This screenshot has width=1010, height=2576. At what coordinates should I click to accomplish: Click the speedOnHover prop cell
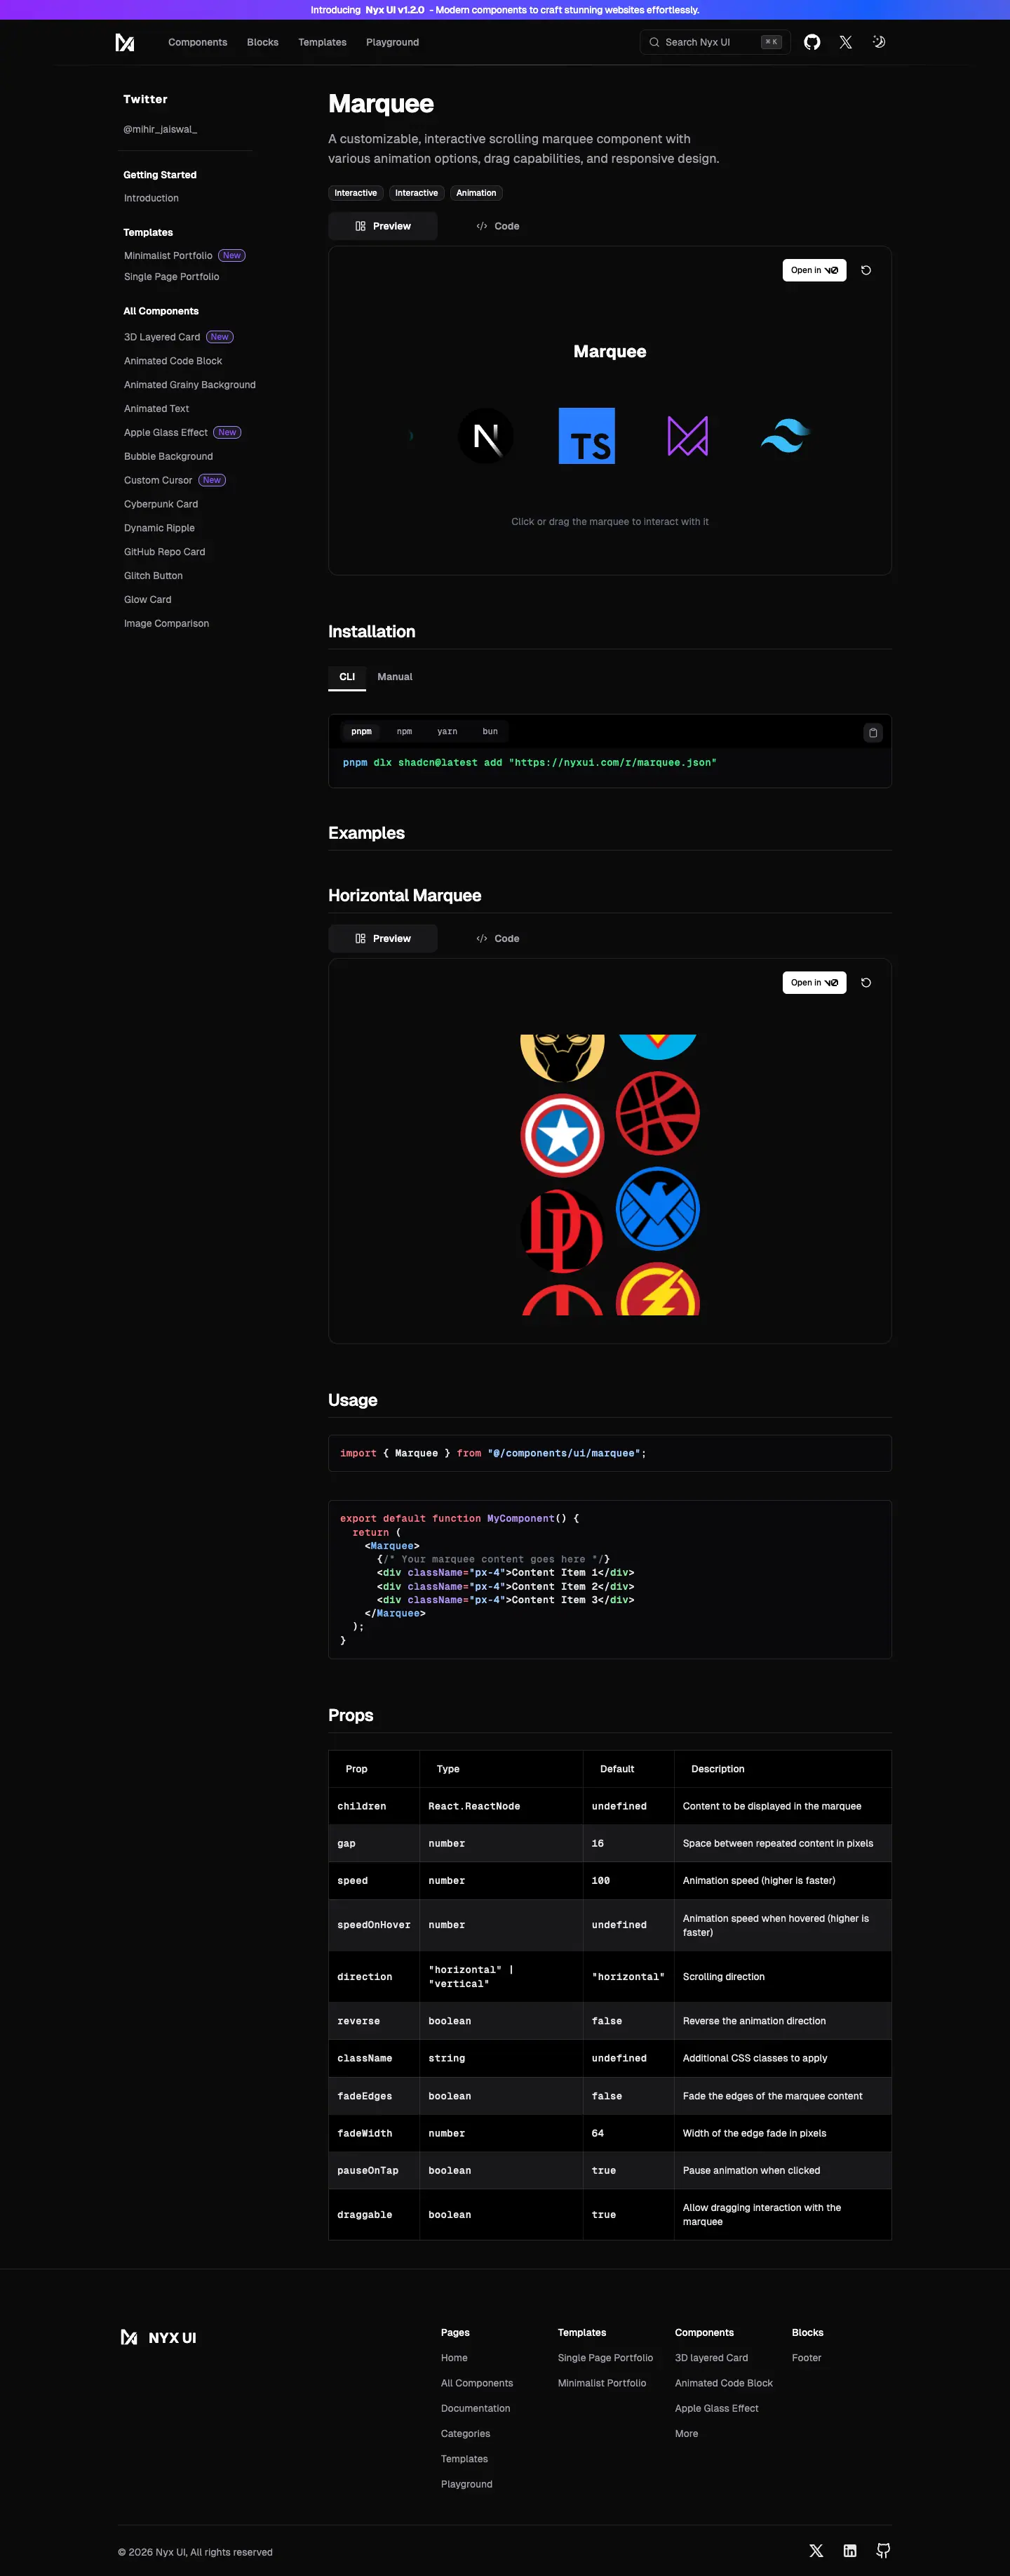tap(374, 1925)
